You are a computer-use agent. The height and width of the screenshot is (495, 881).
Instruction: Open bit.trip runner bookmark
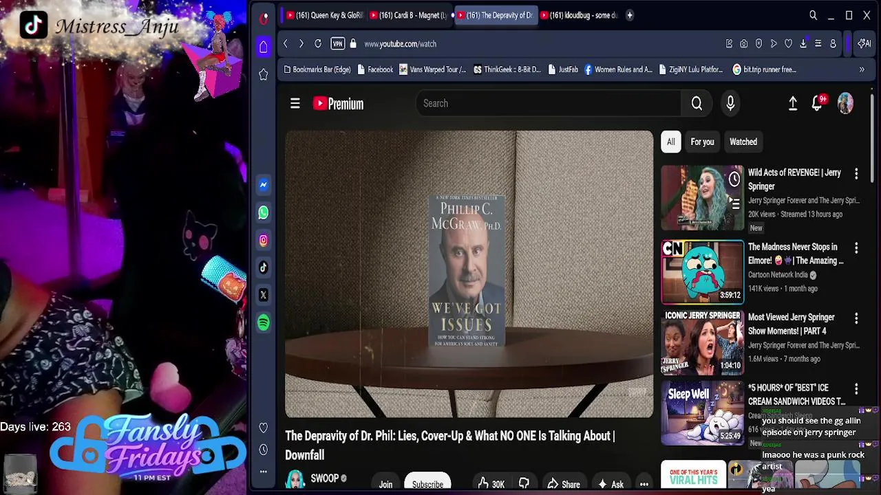[x=764, y=69]
